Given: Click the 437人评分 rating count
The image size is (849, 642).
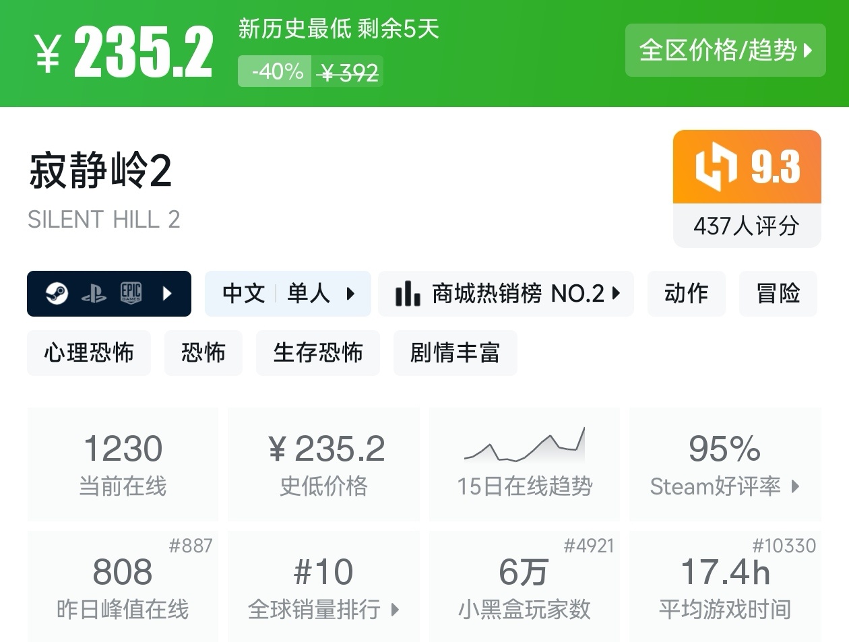Looking at the screenshot, I should (x=747, y=226).
